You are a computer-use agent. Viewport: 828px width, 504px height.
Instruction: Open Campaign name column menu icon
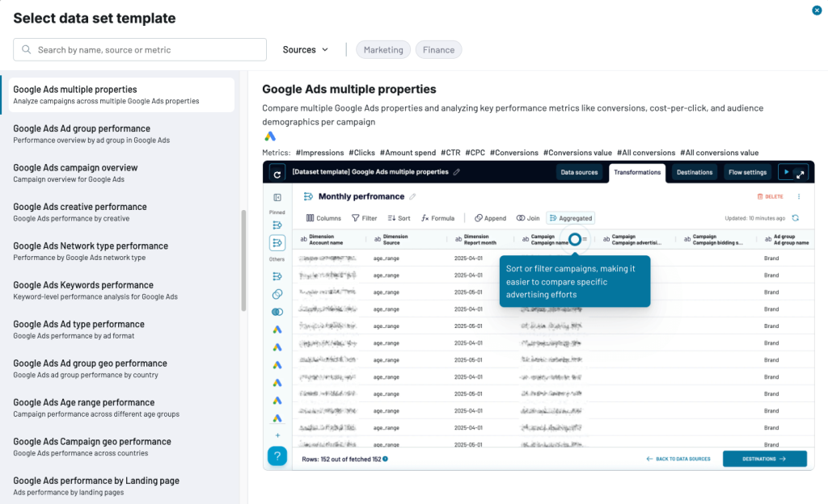coord(585,239)
